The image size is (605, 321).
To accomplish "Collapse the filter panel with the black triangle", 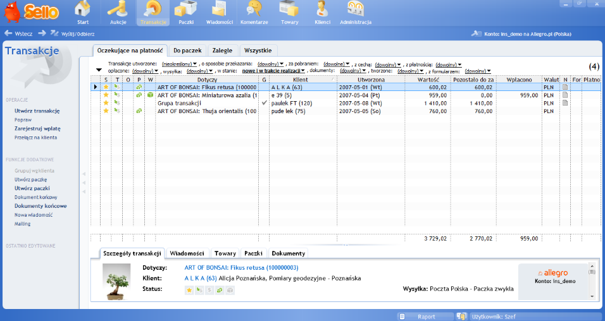I will tap(99, 70).
